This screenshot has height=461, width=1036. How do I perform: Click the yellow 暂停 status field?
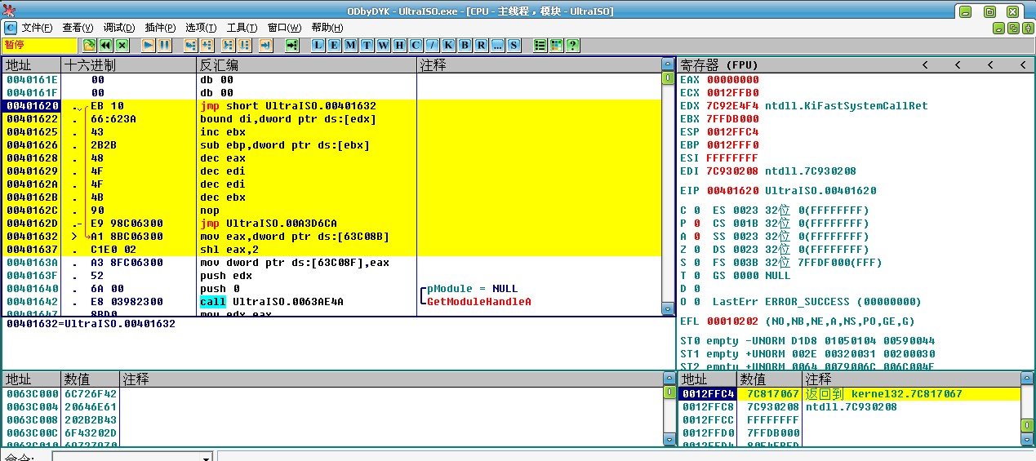[38, 45]
